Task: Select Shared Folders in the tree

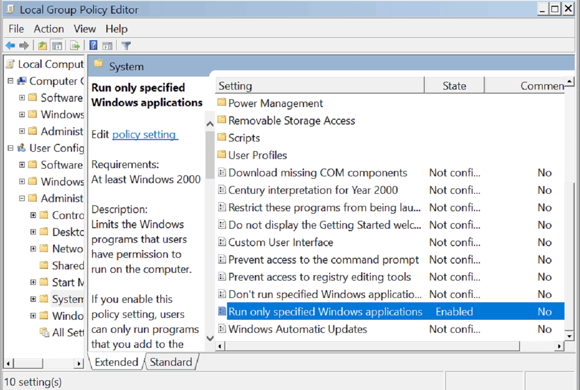Action: coord(67,265)
